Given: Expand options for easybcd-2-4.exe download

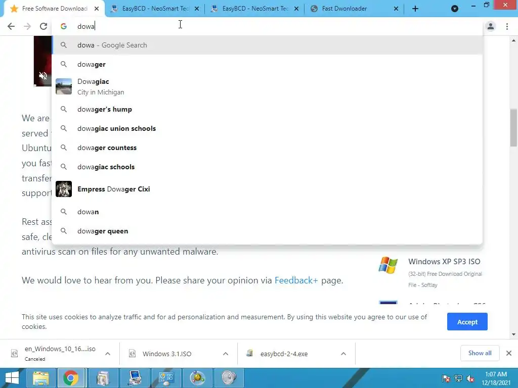Looking at the screenshot, I should [343, 354].
